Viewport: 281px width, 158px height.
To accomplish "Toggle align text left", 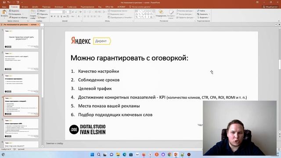I will [x=85, y=17].
